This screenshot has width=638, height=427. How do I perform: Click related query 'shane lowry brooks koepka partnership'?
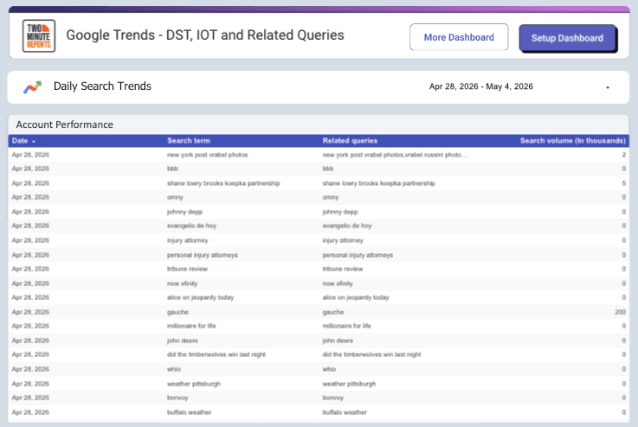click(x=379, y=183)
